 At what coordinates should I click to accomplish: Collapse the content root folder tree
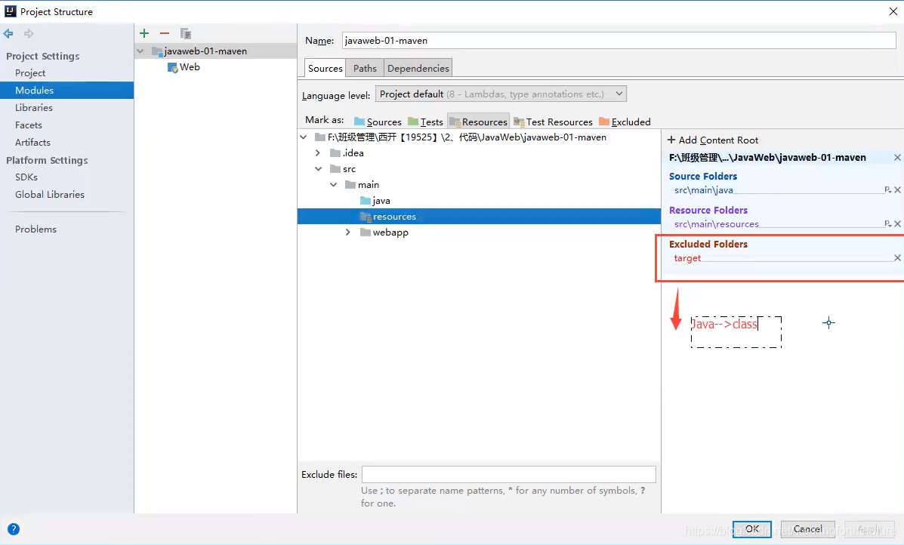pyautogui.click(x=304, y=137)
